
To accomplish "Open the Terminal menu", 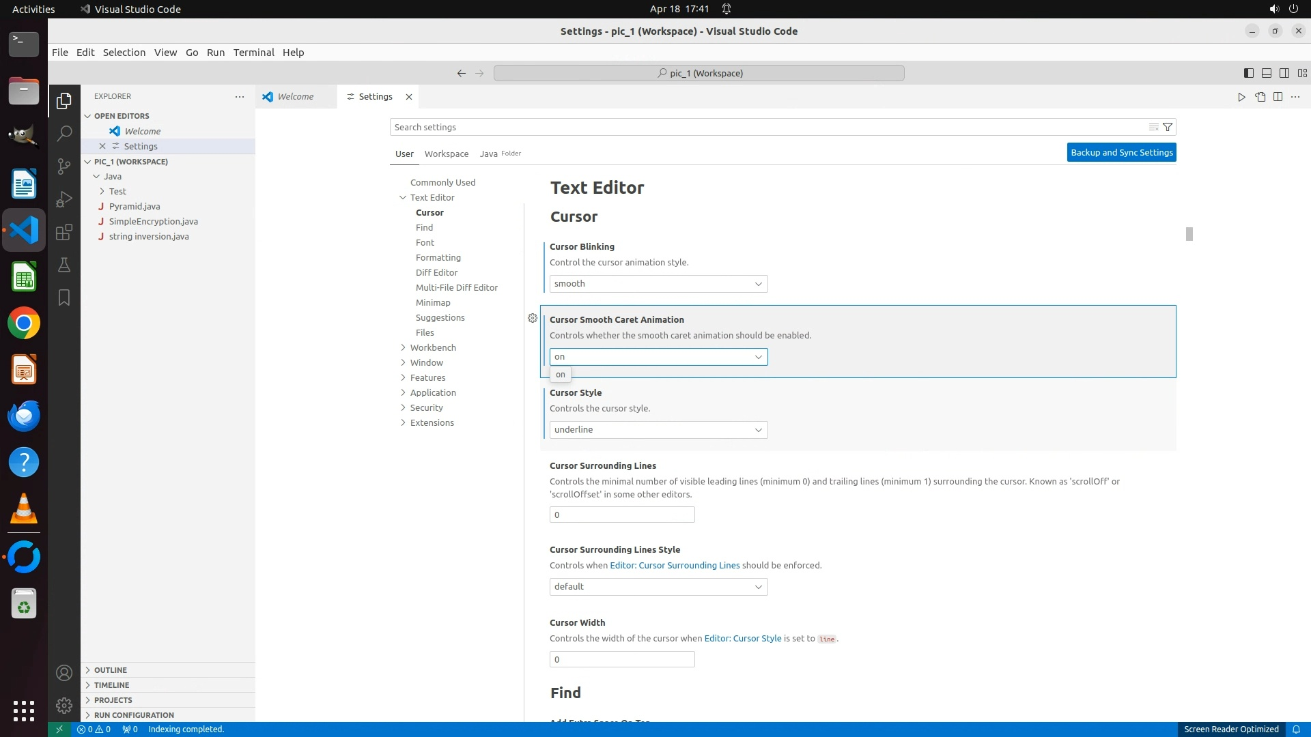I will [x=253, y=53].
